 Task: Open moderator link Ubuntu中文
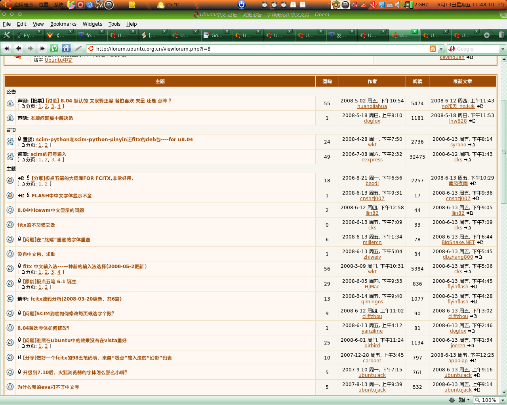(59, 60)
